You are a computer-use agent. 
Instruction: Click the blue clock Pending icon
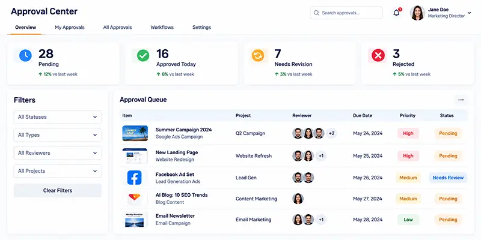tap(25, 55)
